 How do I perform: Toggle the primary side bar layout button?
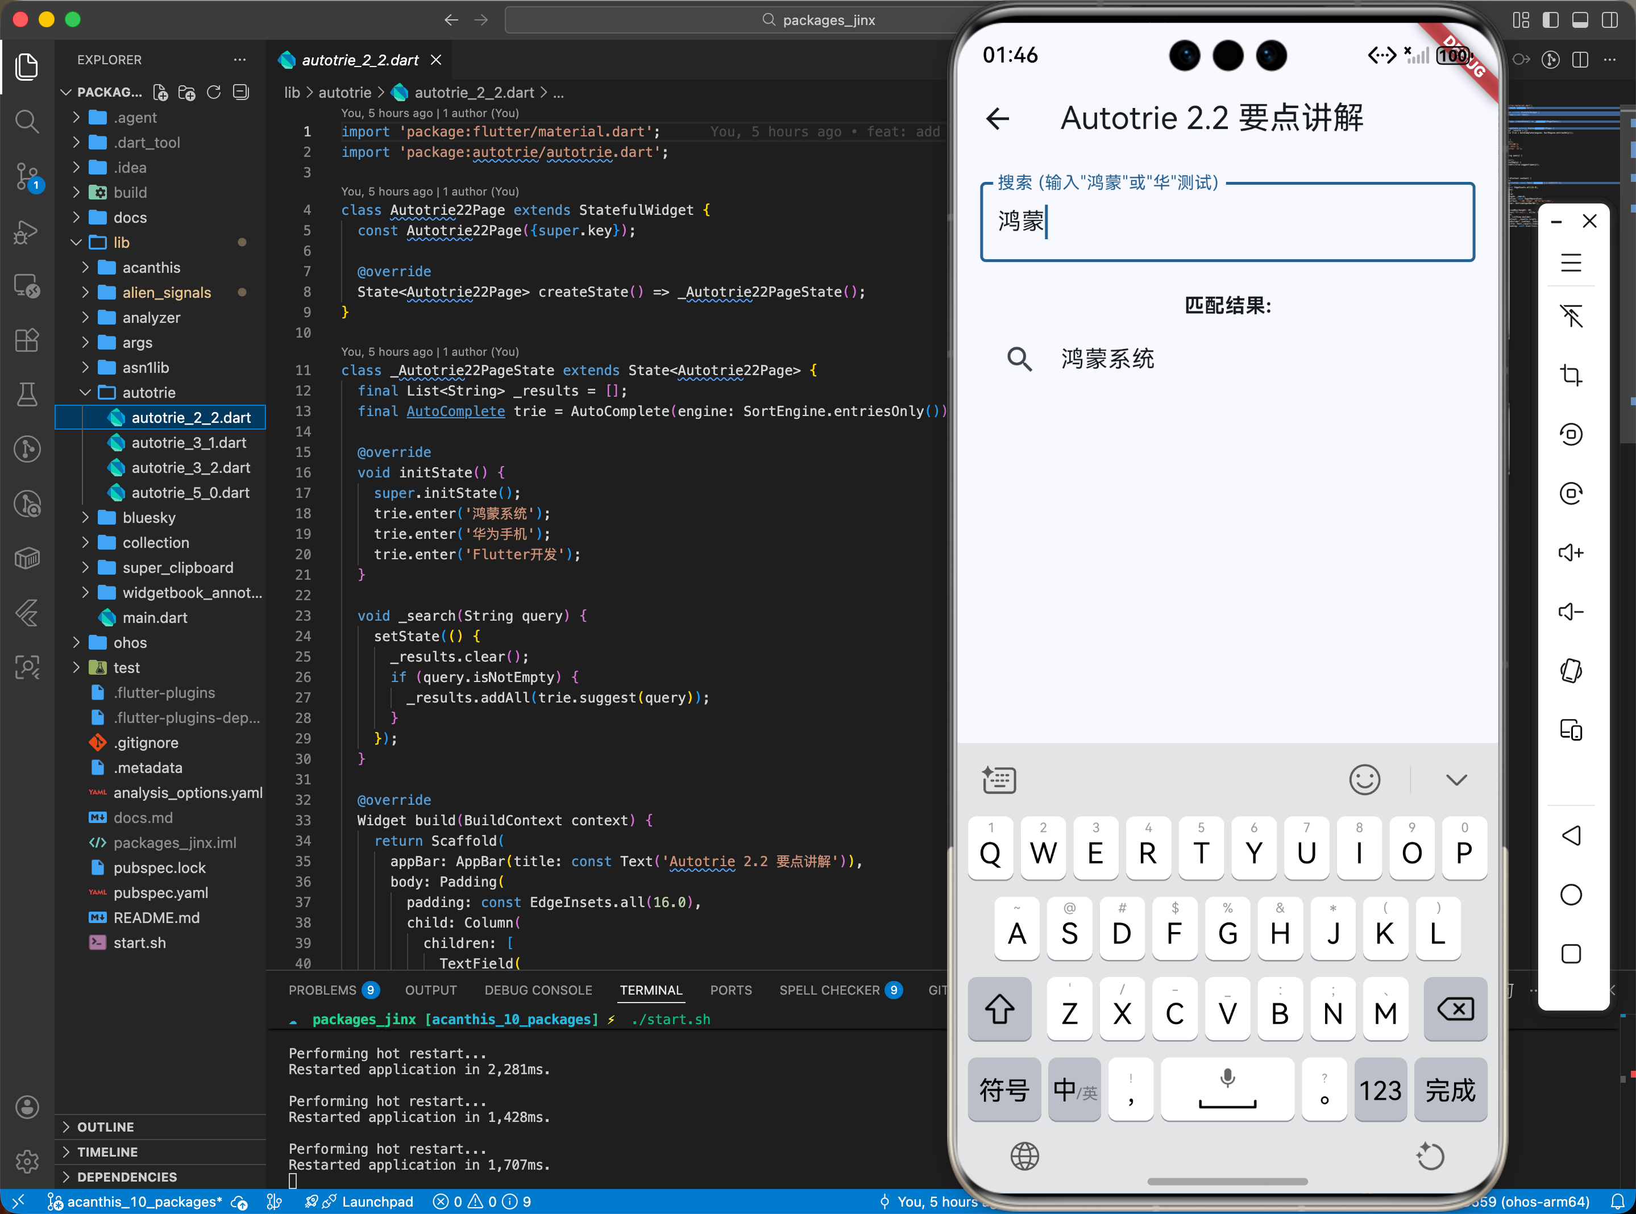[x=1550, y=20]
